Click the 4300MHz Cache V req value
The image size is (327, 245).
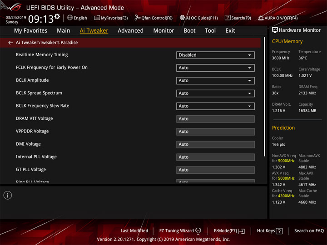tap(286, 196)
